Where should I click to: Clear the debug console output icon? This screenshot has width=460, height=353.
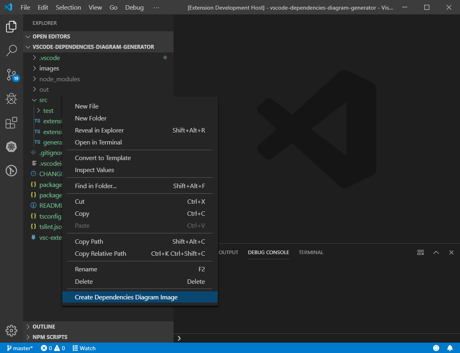pyautogui.click(x=420, y=253)
